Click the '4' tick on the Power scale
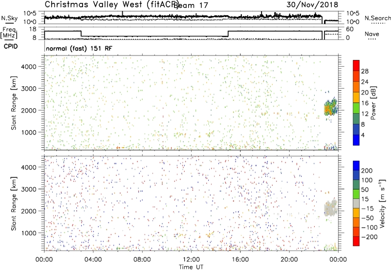 (x=363, y=135)
